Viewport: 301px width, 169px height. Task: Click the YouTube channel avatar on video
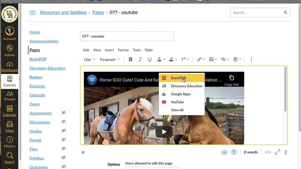coord(92,80)
